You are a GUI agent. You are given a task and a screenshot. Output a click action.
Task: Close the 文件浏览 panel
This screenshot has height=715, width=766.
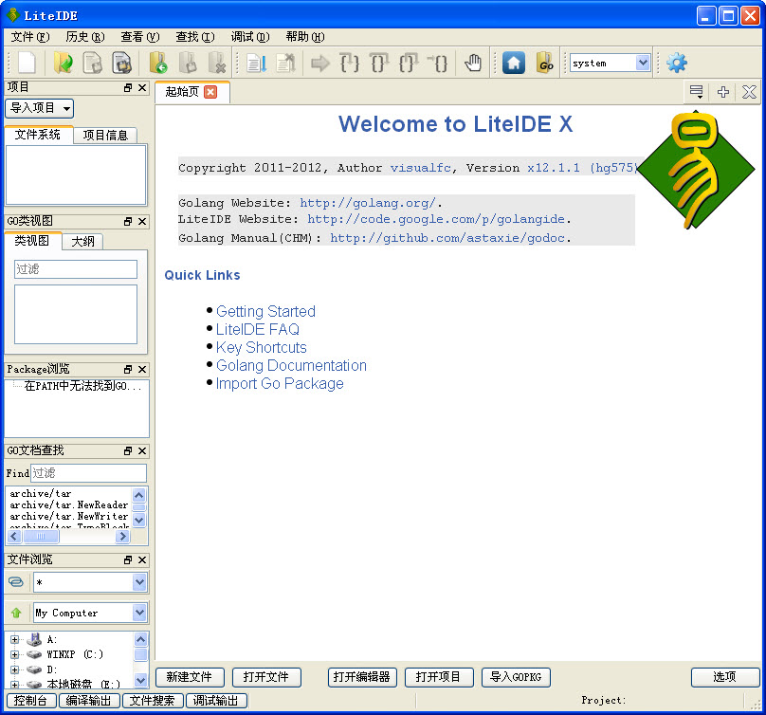coord(142,559)
